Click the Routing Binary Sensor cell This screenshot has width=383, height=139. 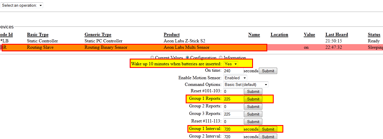[106, 47]
